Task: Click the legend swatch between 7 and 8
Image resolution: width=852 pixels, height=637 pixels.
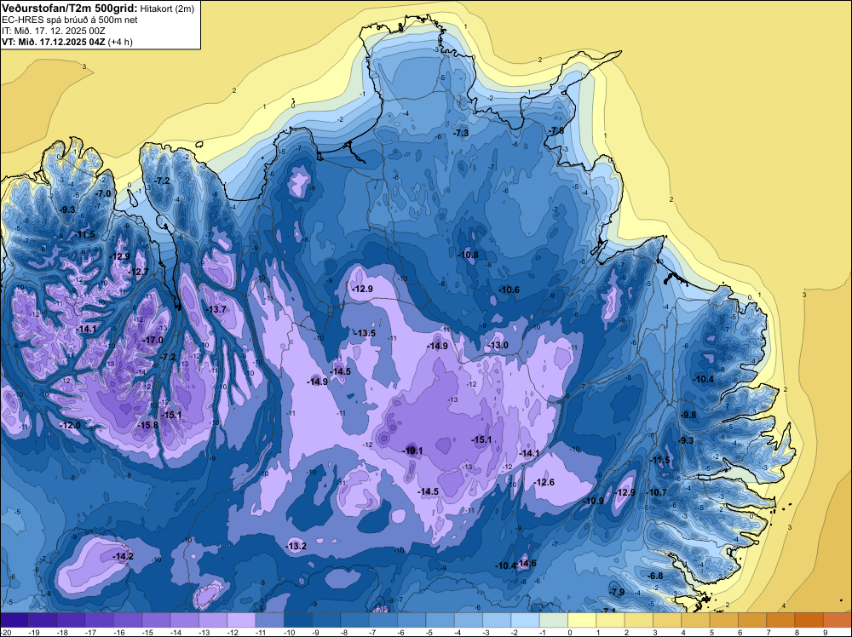Action: 780,620
